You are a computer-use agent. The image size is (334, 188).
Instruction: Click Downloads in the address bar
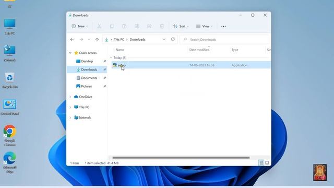point(137,40)
